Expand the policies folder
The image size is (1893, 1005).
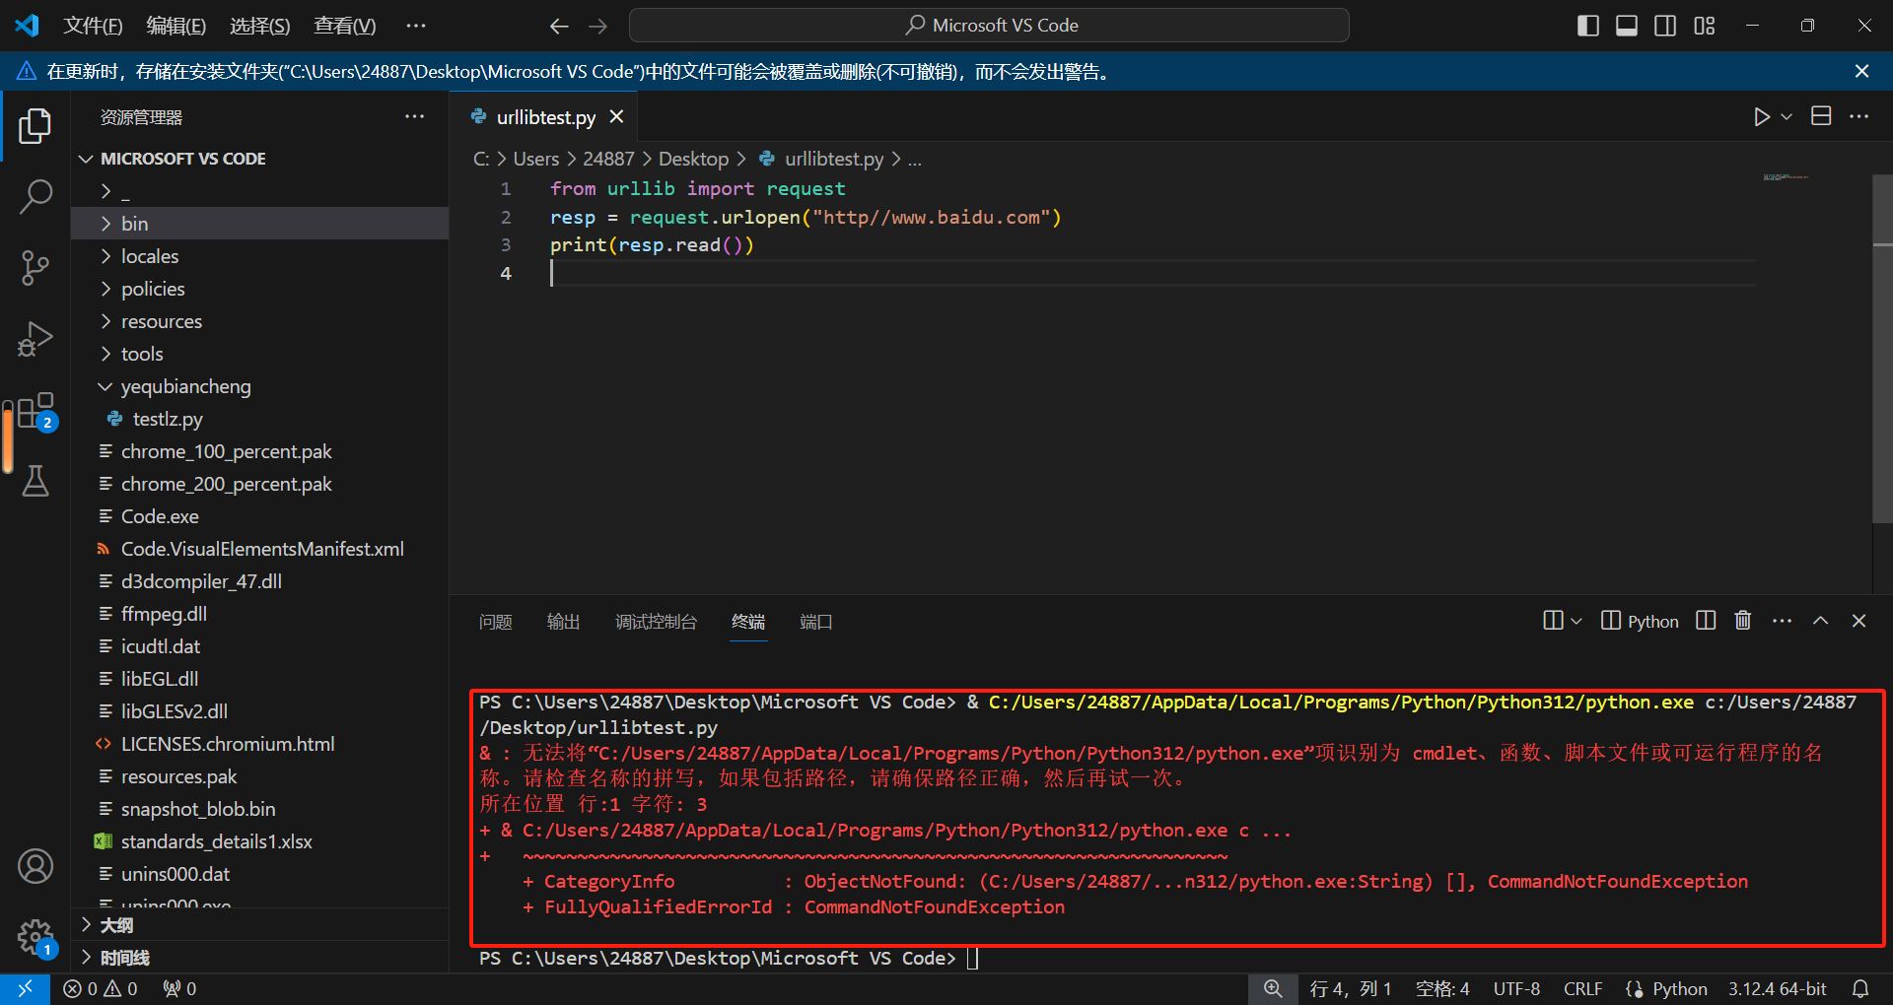coord(259,289)
